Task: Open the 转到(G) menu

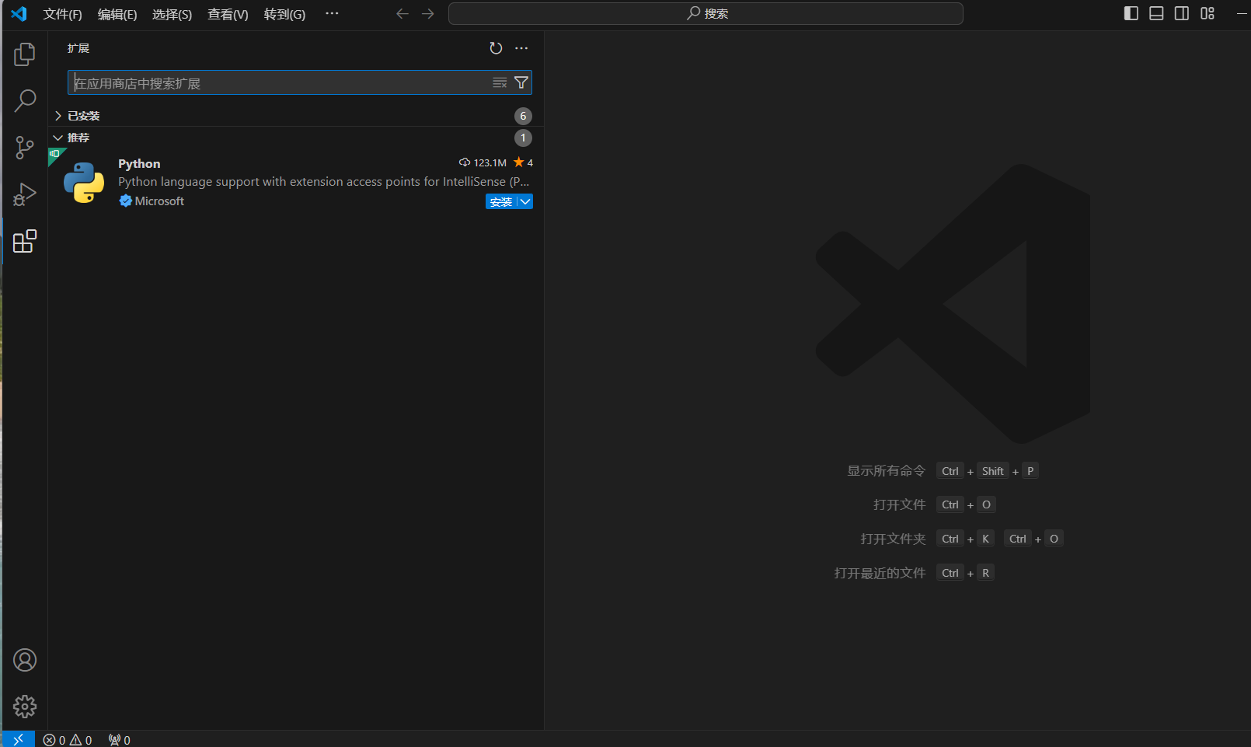Action: pyautogui.click(x=284, y=14)
